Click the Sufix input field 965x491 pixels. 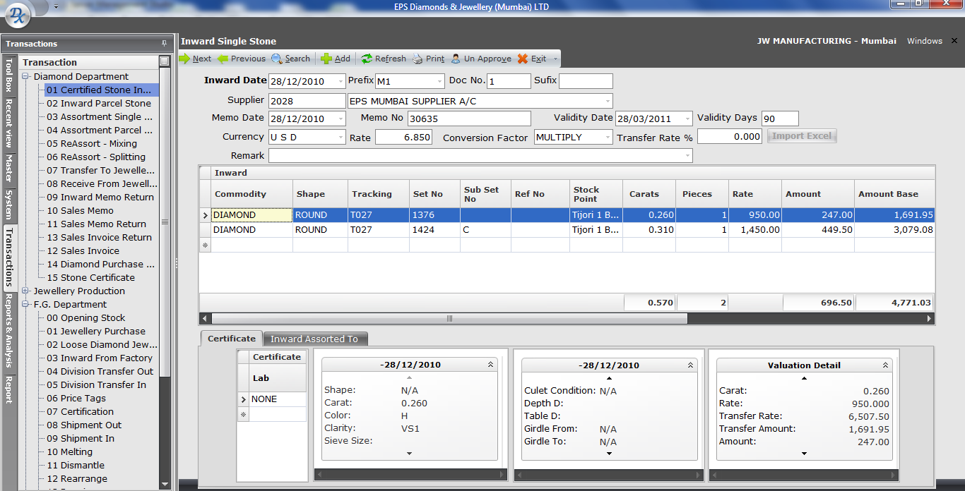586,81
